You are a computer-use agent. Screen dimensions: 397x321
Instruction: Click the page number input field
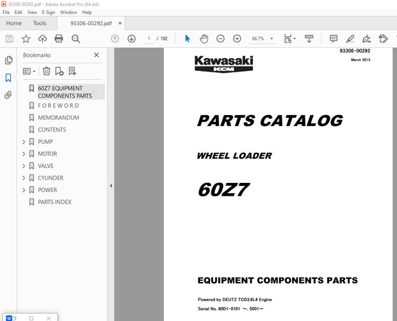pos(149,38)
